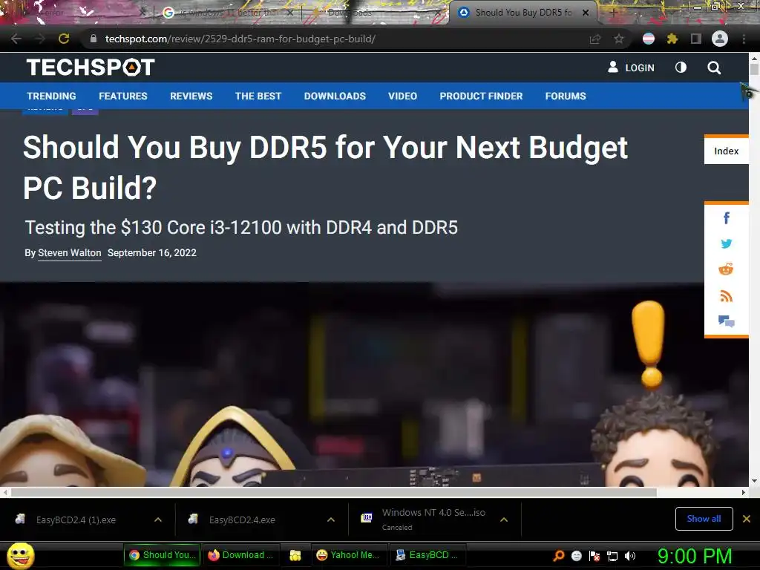The image size is (760, 570).
Task: Switch to the Chrome 'Should You...' taskbar button
Action: tap(163, 555)
